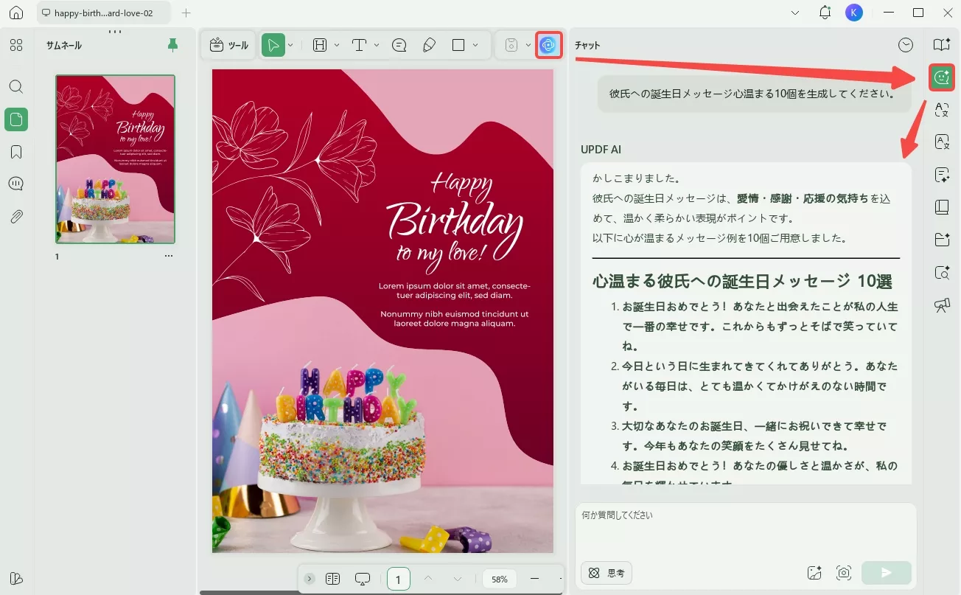Expand the H box tool dropdown arrow
Viewport: 961px width, 595px height.
pyautogui.click(x=337, y=45)
